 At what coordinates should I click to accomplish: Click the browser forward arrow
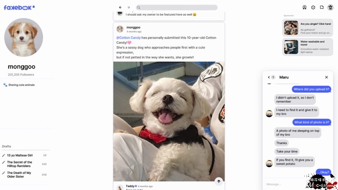point(129,7)
